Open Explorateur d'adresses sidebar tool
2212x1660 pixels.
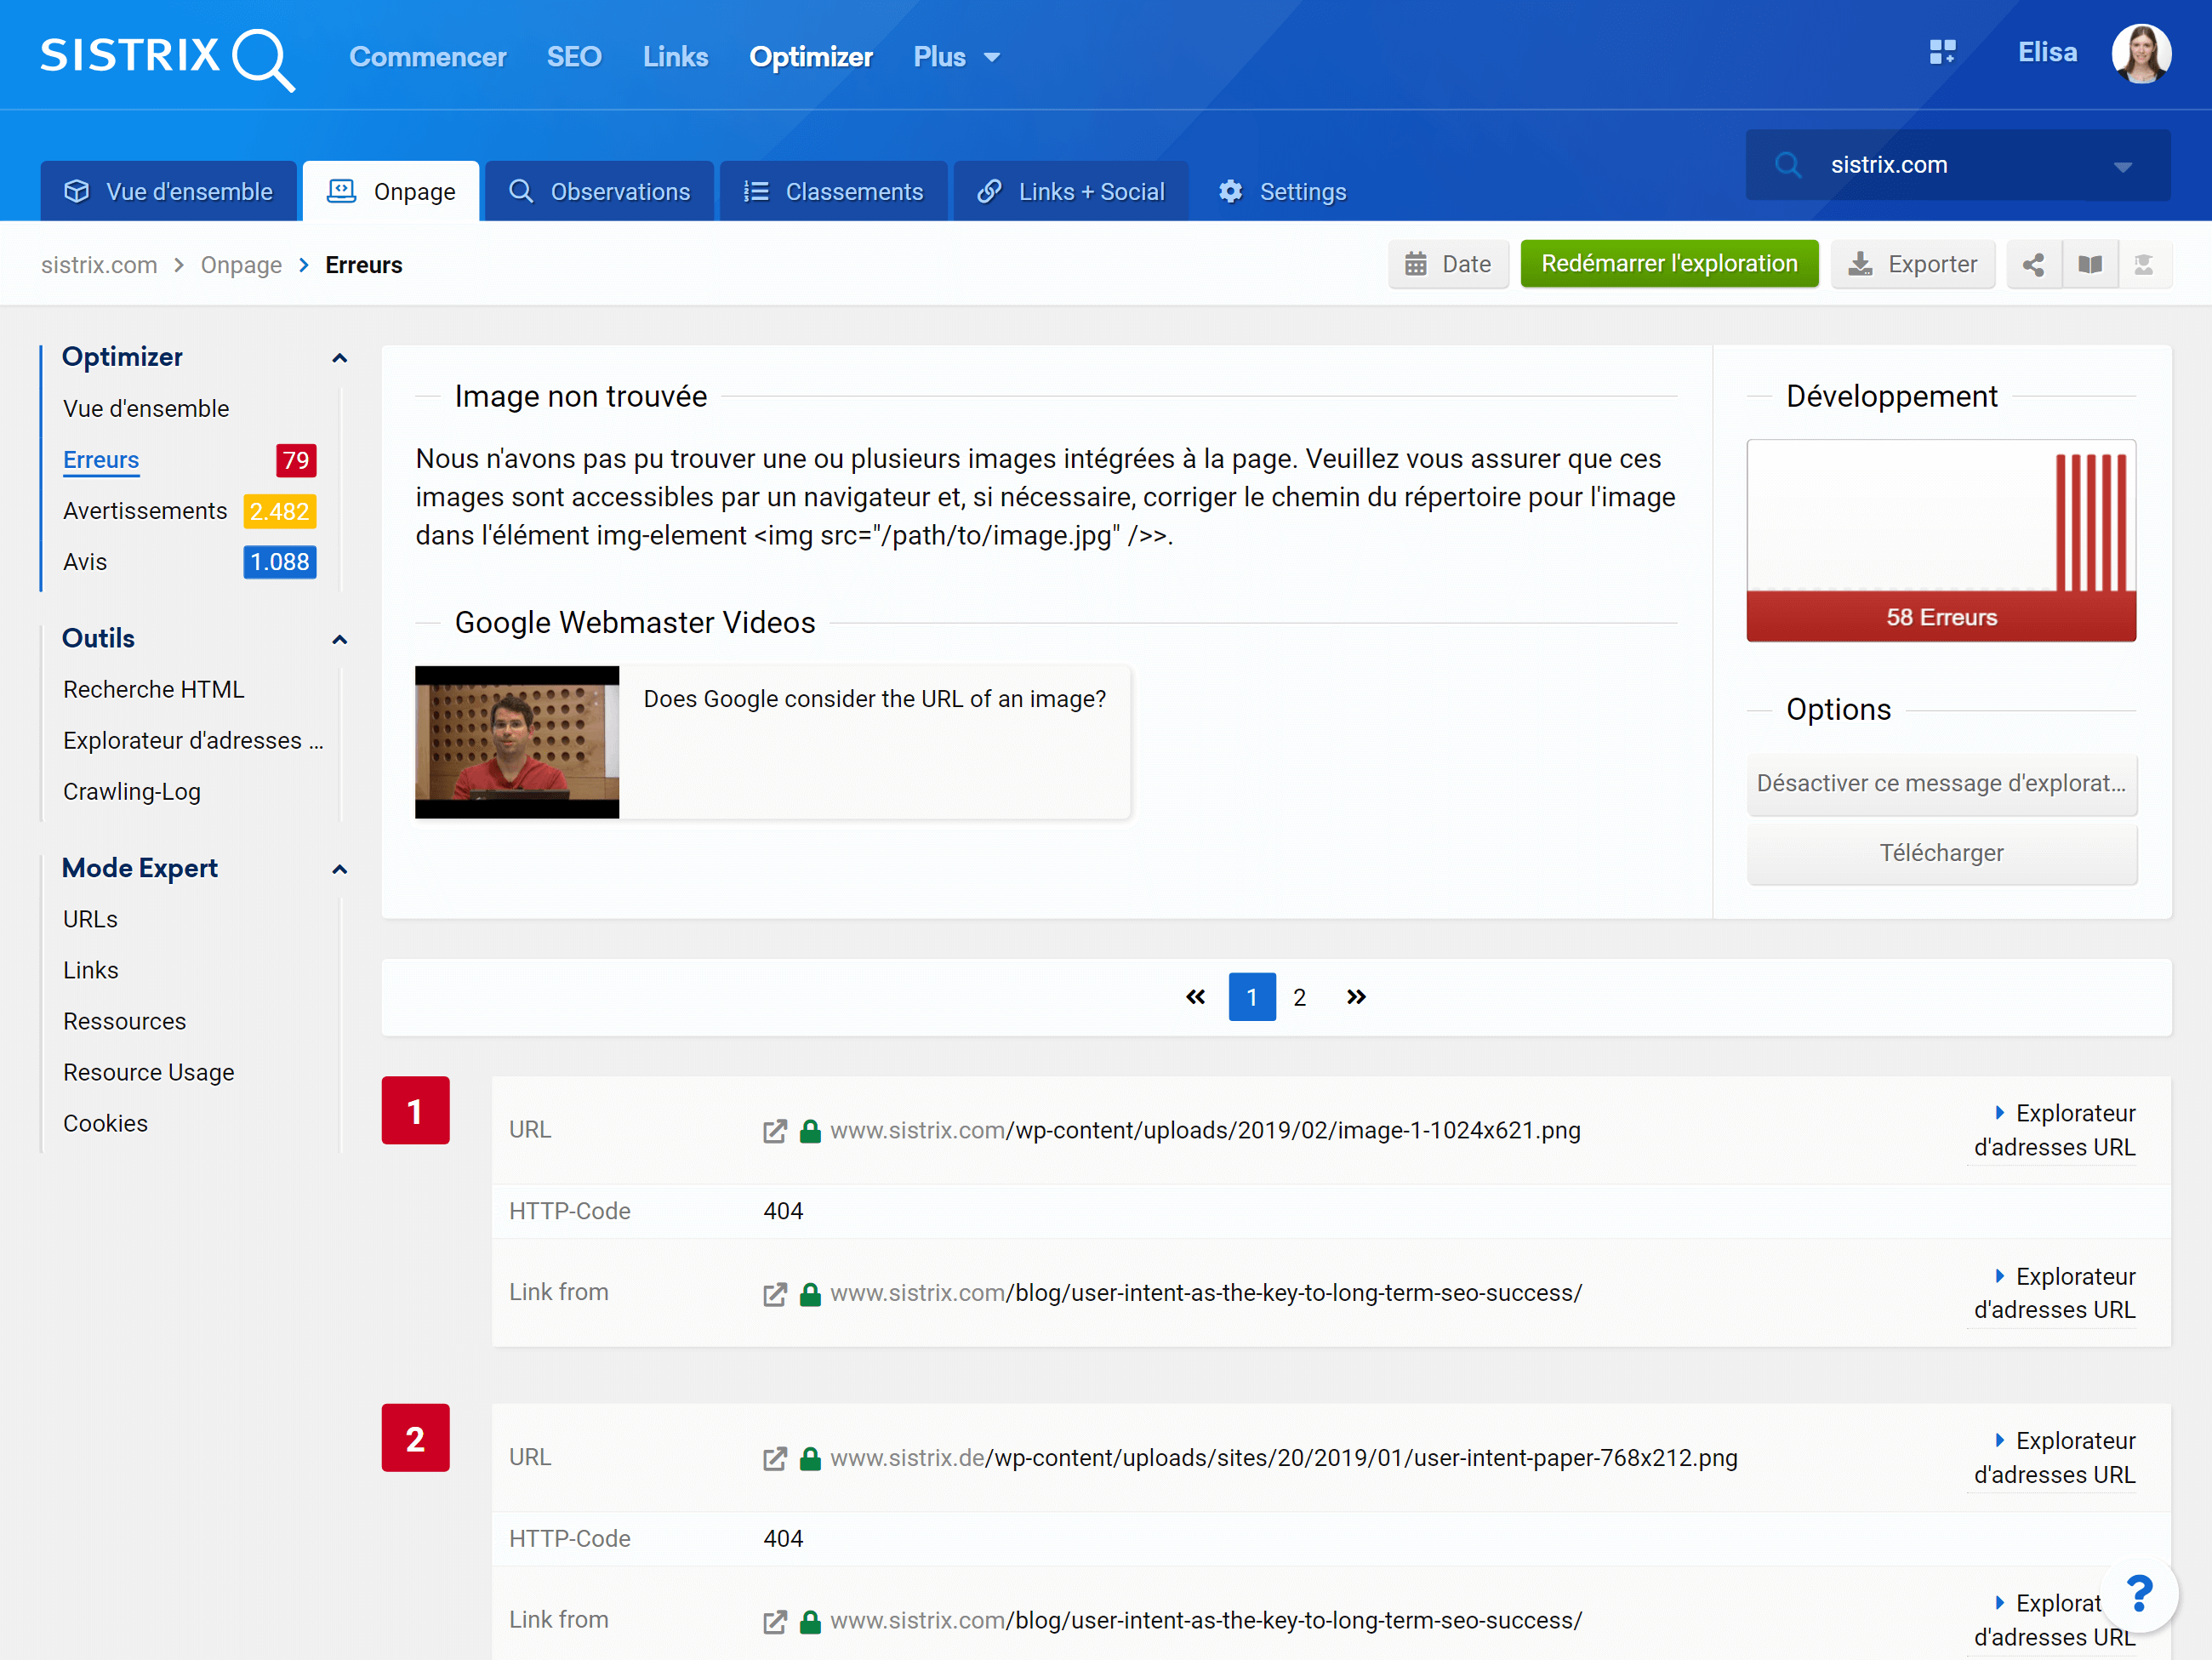coord(193,741)
